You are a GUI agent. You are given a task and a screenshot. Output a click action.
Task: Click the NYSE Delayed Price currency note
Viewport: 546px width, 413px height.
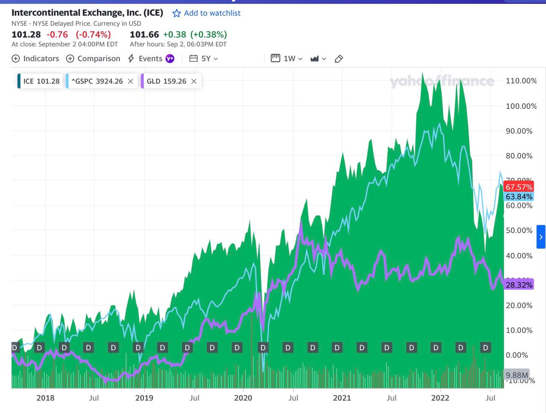pos(76,23)
